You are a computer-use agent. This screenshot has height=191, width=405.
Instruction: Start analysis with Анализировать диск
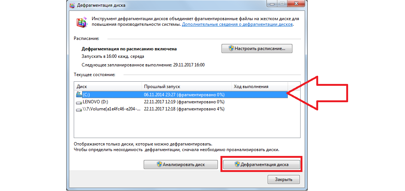180,165
